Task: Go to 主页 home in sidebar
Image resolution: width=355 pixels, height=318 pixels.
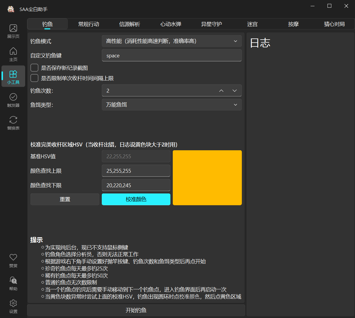Action: pos(13,54)
